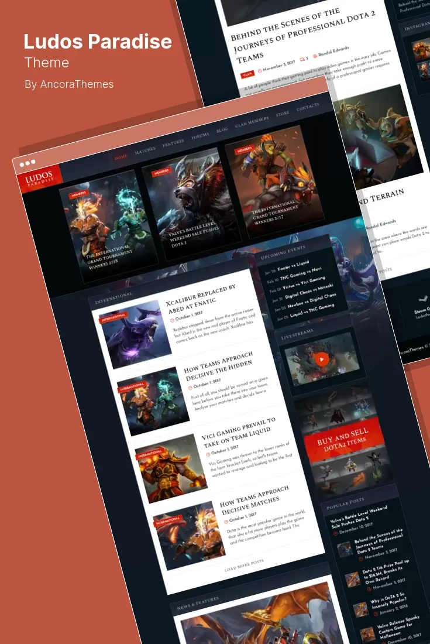
Task: Open the Blog menu item
Action: [222, 130]
